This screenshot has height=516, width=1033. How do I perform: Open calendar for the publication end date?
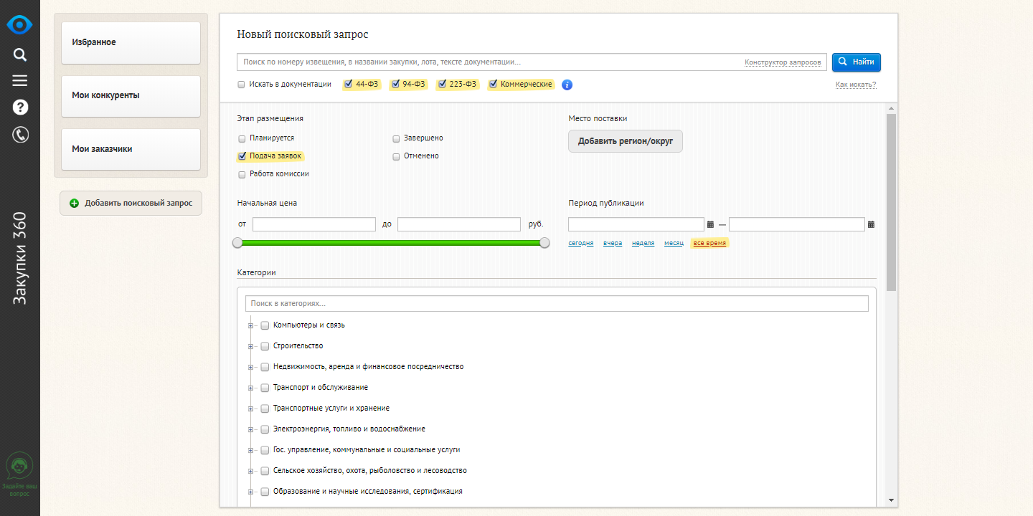[871, 224]
